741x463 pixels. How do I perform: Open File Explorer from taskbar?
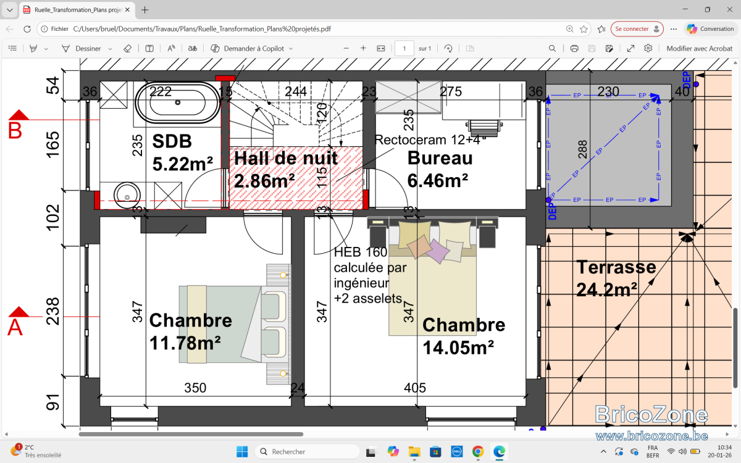pyautogui.click(x=414, y=451)
